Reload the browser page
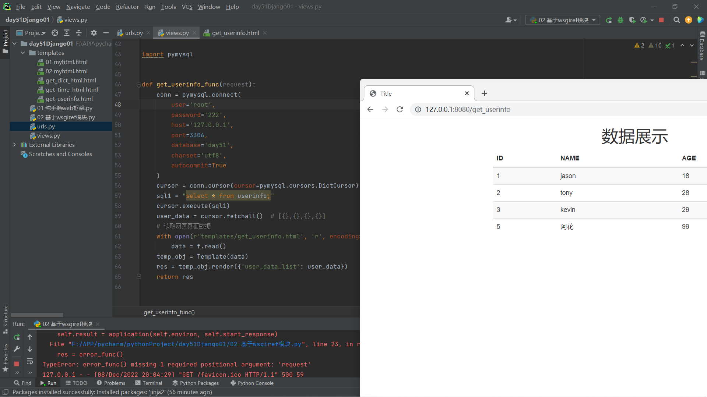The height and width of the screenshot is (397, 707). (x=400, y=110)
